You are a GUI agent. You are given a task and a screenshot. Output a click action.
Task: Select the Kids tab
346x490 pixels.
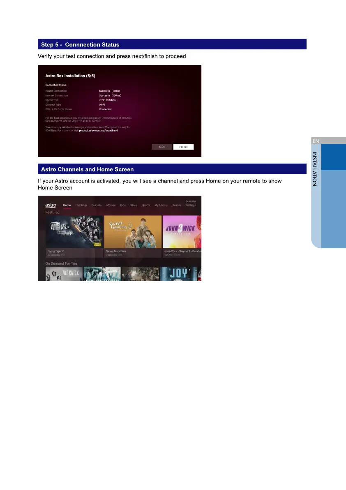pos(123,205)
